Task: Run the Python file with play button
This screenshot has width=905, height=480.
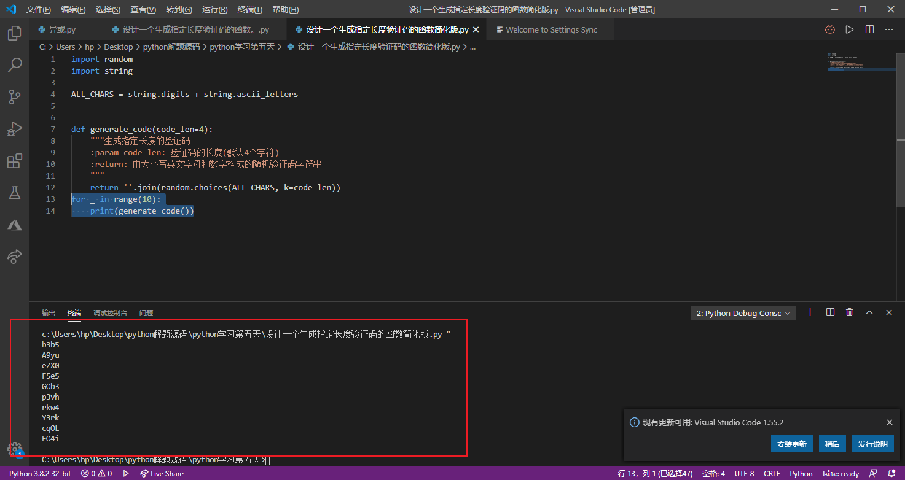Action: pyautogui.click(x=850, y=29)
